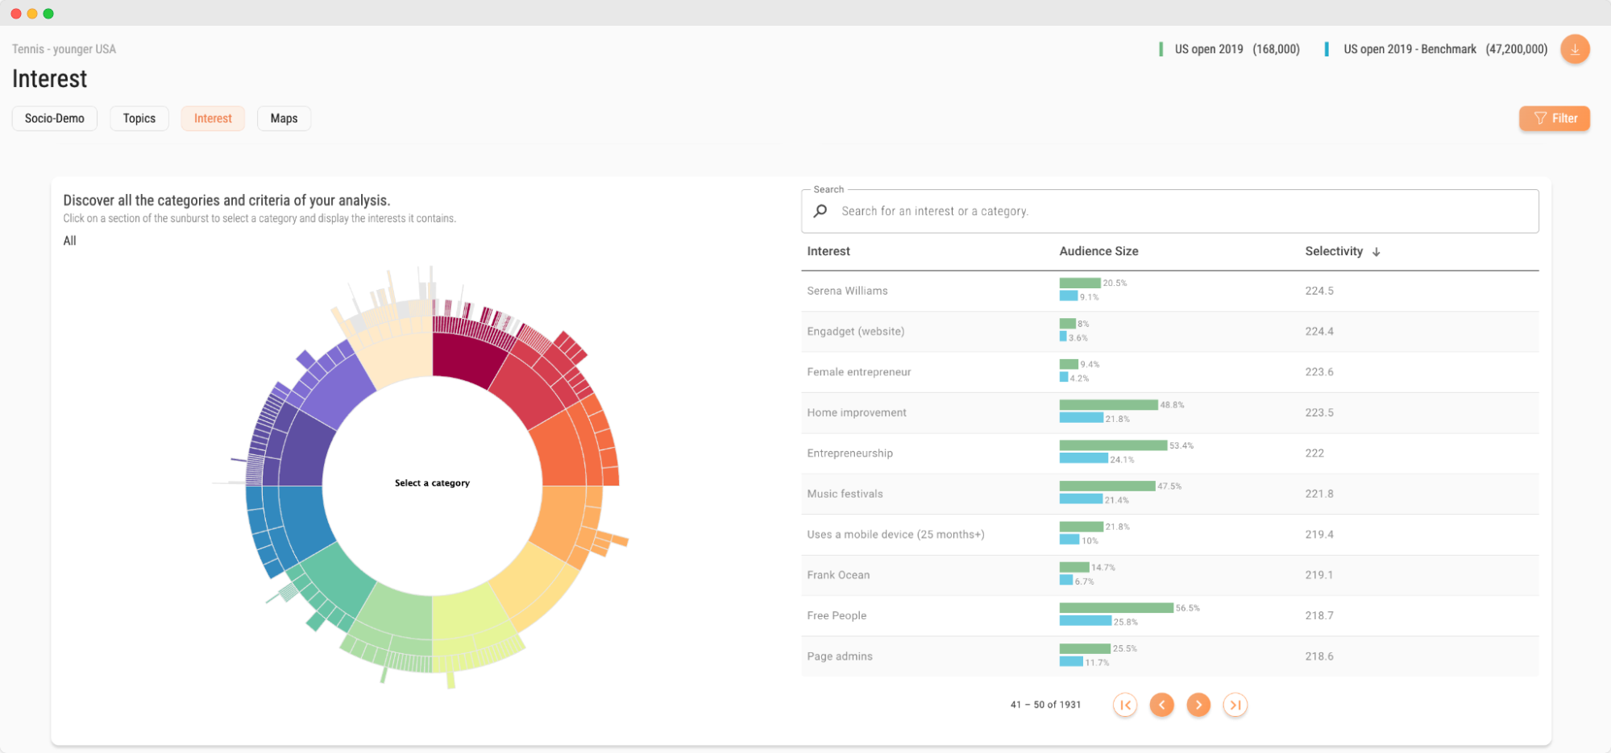Select the Home improvement interest
The height and width of the screenshot is (753, 1611).
tap(857, 412)
